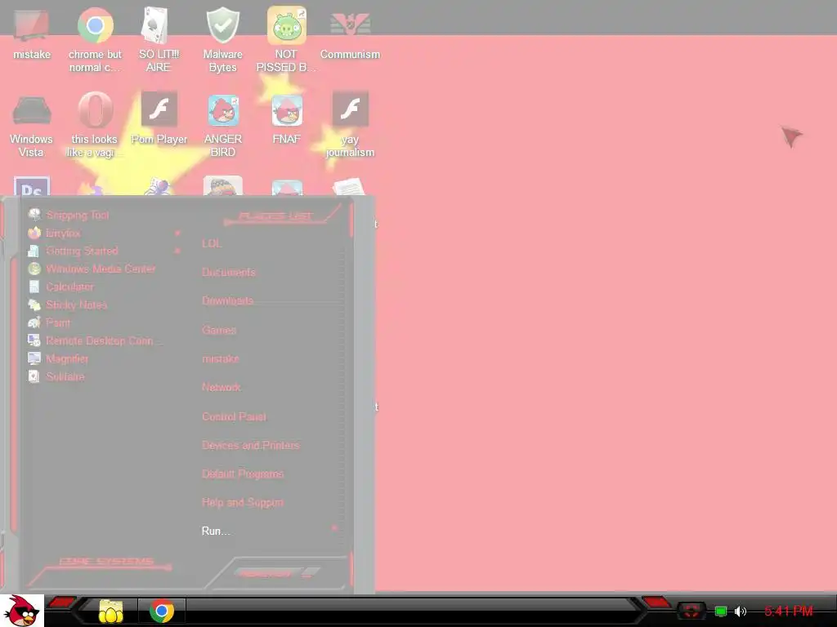Open the ANGER BIRD desktop shortcut
Image resolution: width=837 pixels, height=627 pixels.
[x=222, y=125]
